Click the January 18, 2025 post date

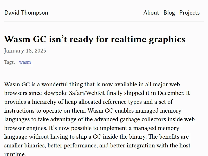[x=25, y=50]
